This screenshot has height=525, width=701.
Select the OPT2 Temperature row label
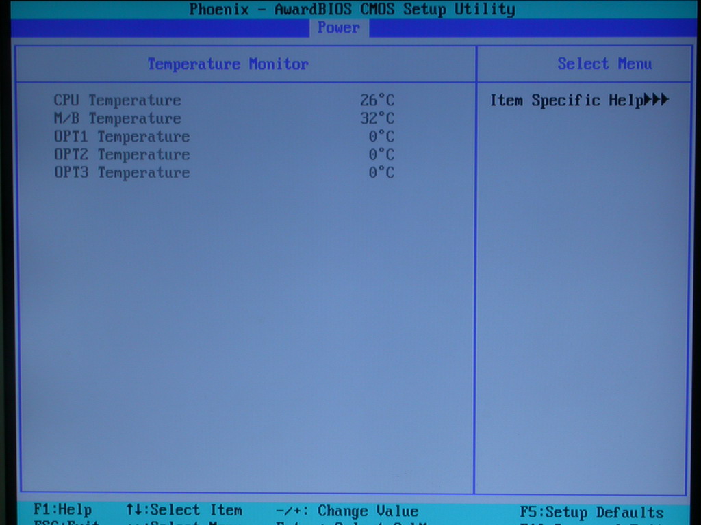pos(122,154)
